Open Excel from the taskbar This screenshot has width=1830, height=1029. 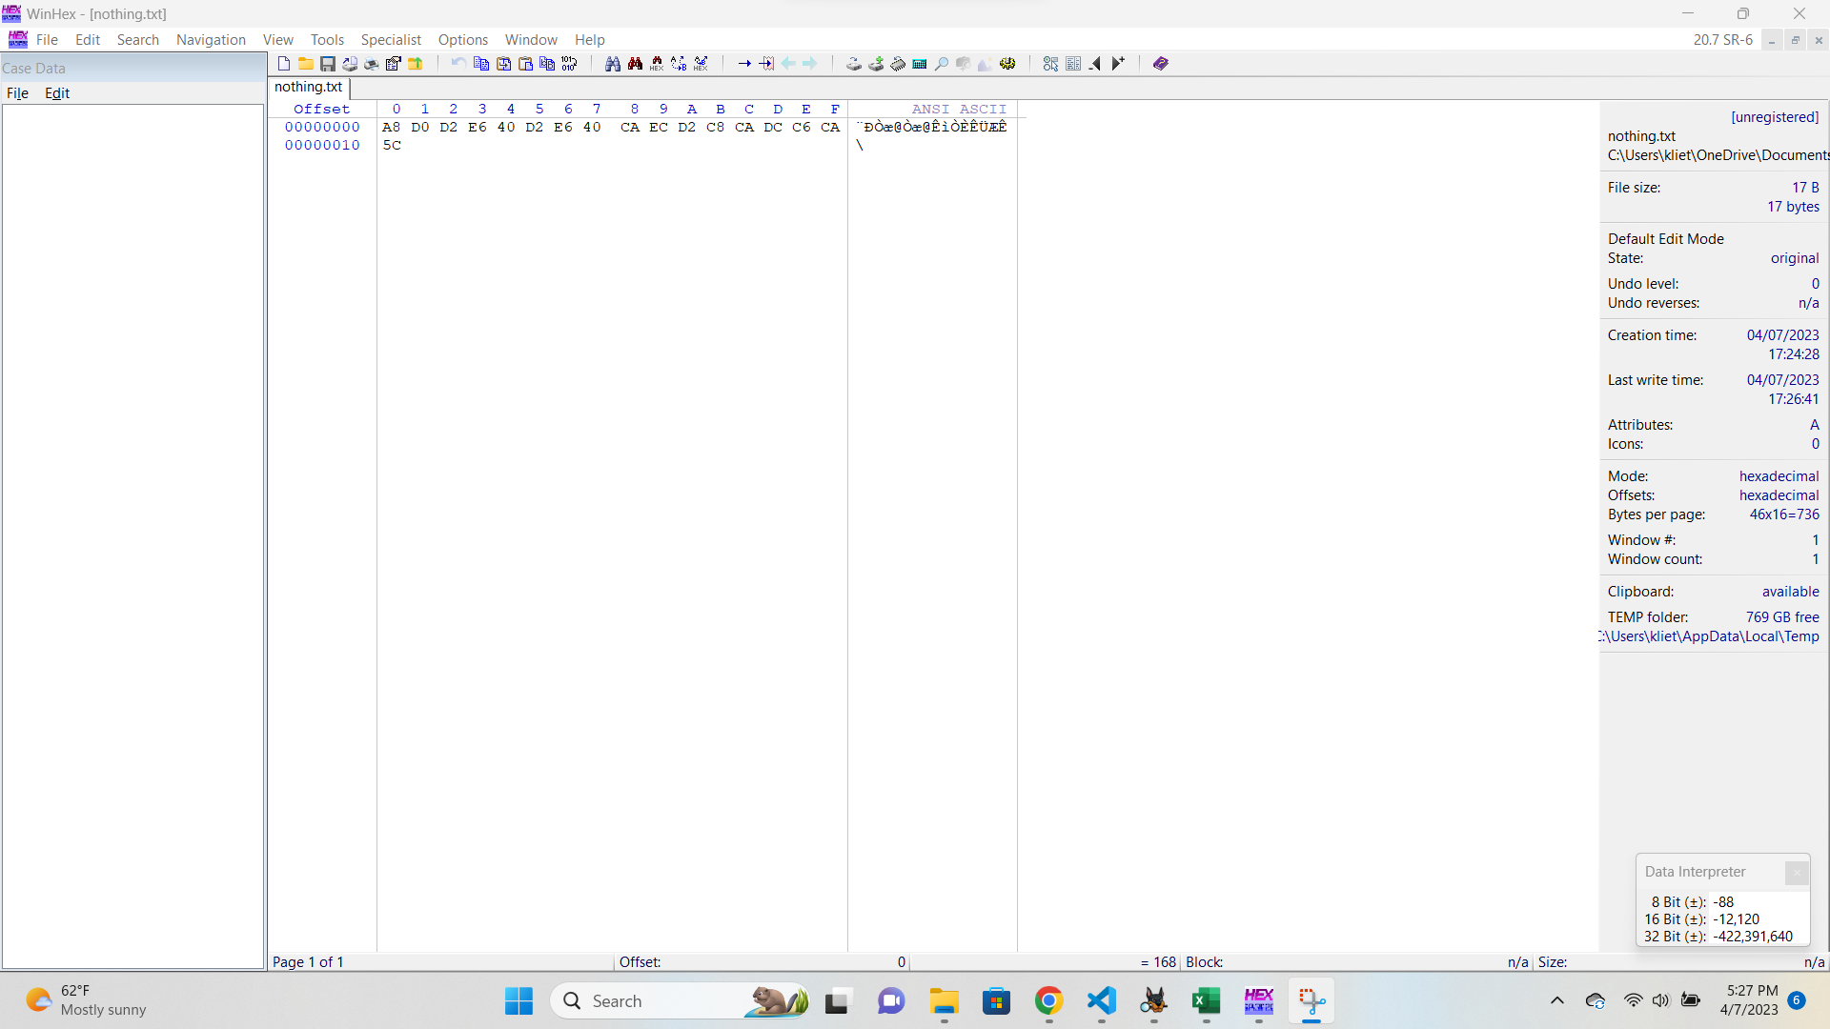coord(1206,1001)
